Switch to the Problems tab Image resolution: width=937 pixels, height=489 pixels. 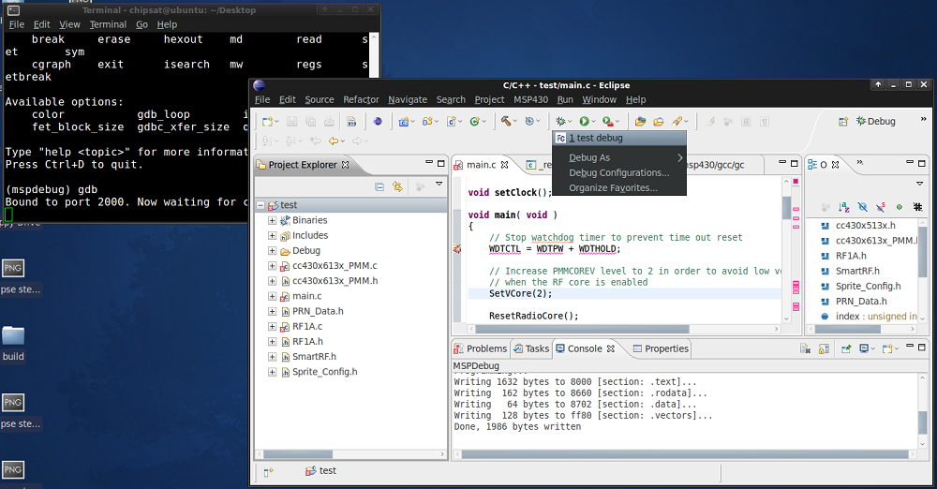tap(481, 348)
